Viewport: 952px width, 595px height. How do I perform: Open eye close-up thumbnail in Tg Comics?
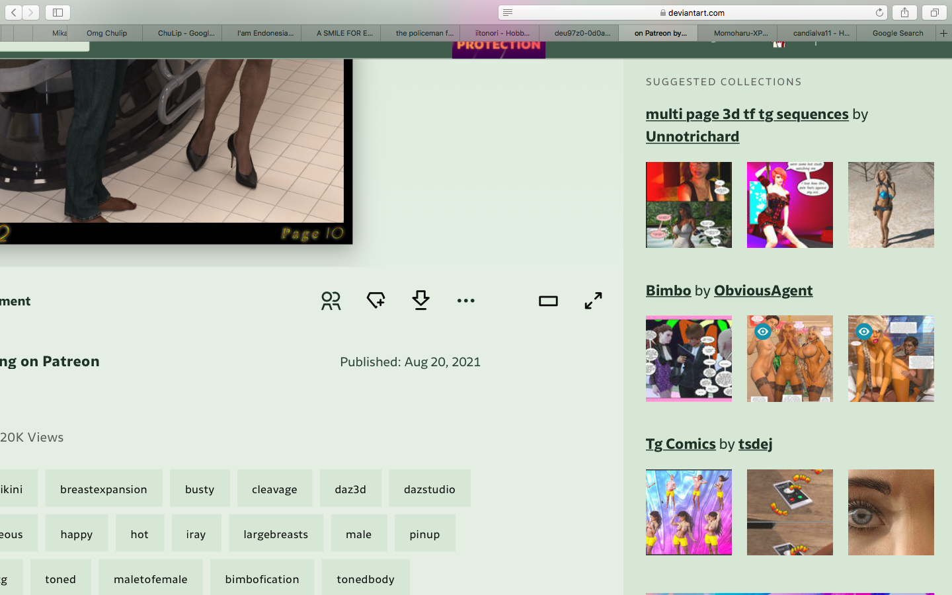891,512
